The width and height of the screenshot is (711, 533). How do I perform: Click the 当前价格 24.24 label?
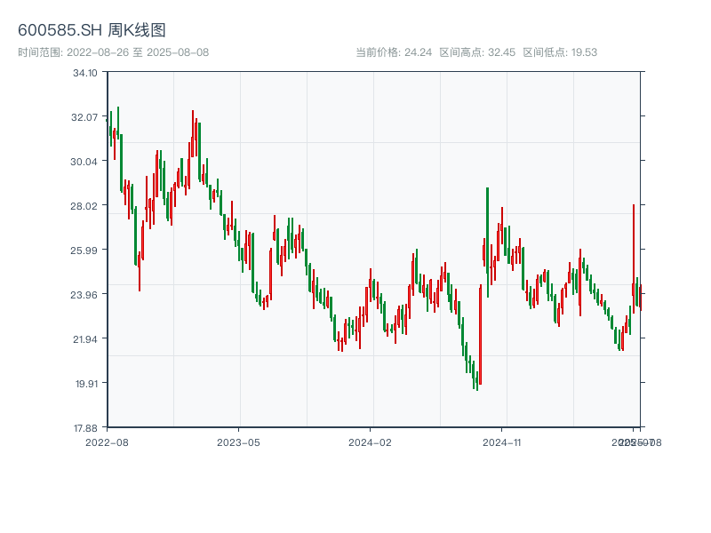click(394, 52)
